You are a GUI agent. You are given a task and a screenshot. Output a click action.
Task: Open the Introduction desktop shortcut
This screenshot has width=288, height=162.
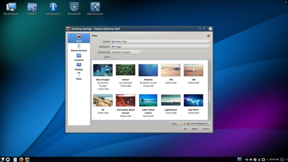pos(53,8)
